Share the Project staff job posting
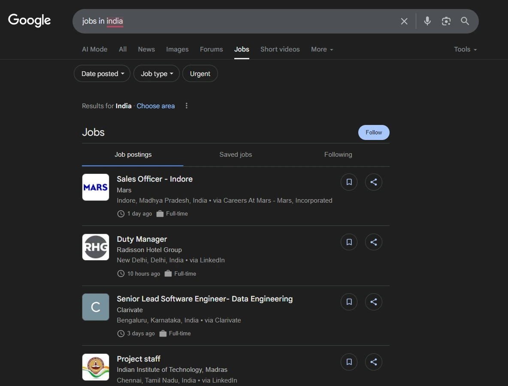508x386 pixels. pyautogui.click(x=374, y=362)
